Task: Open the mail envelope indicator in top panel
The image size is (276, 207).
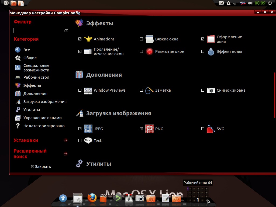Action: [221, 3]
